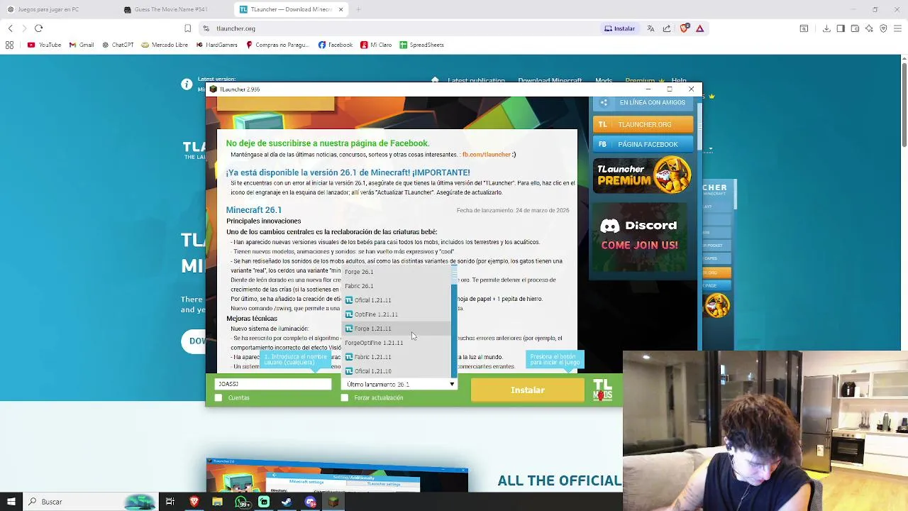
Task: Open the fb.com/tlauncher link
Action: tap(487, 155)
